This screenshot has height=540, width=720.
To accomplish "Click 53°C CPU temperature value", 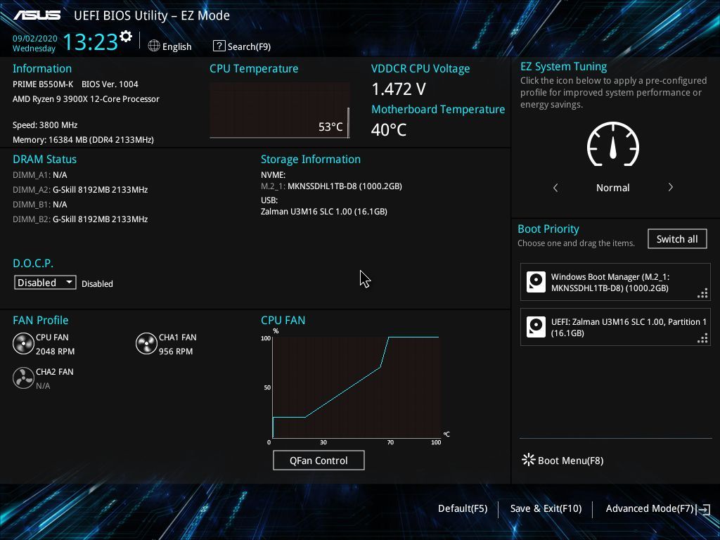I will (x=330, y=127).
